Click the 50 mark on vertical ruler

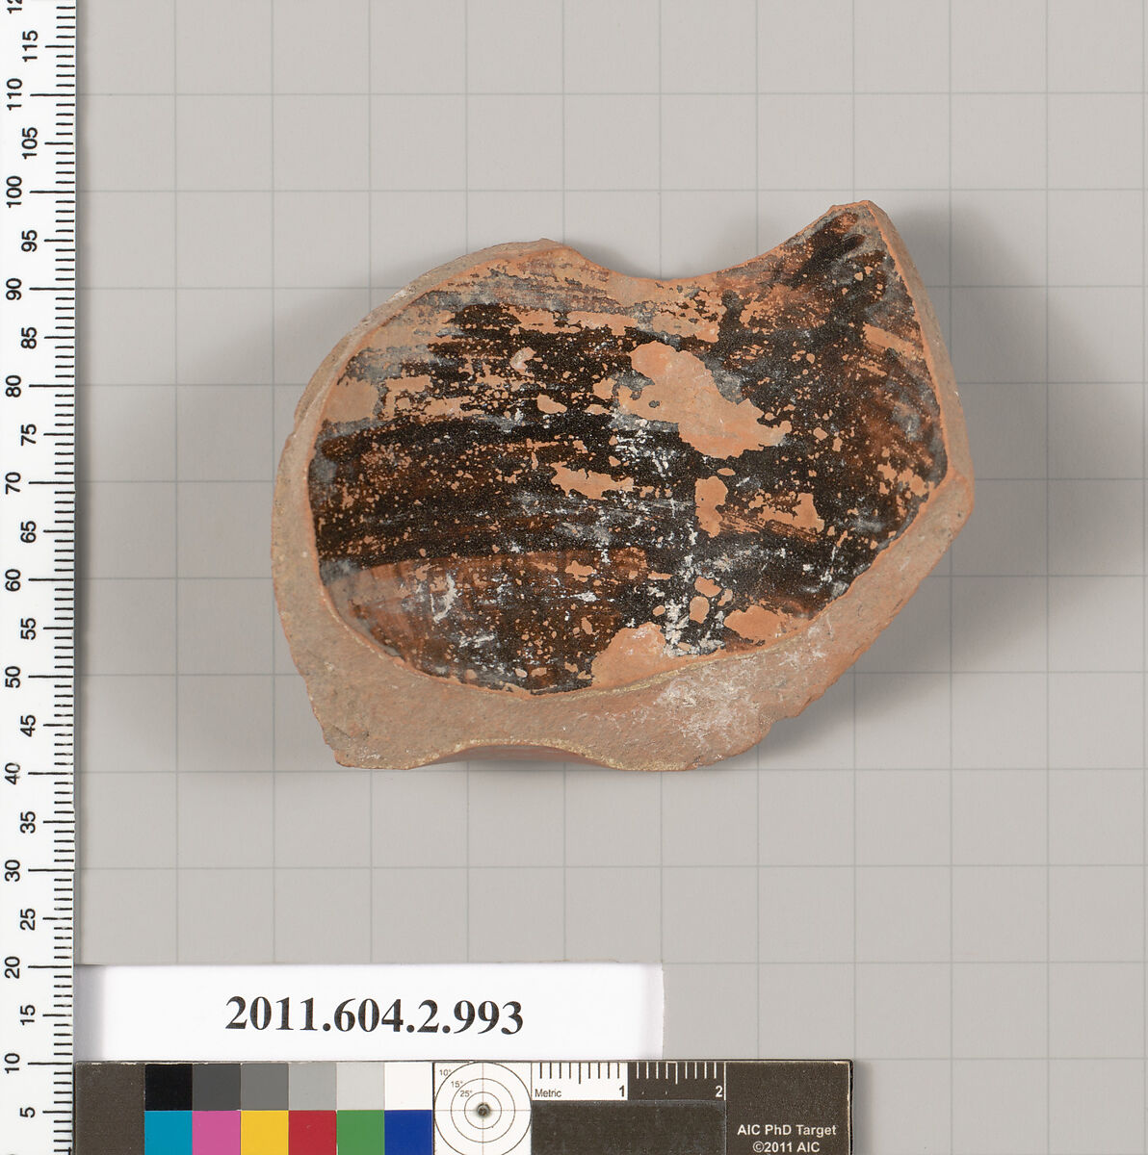click(13, 676)
